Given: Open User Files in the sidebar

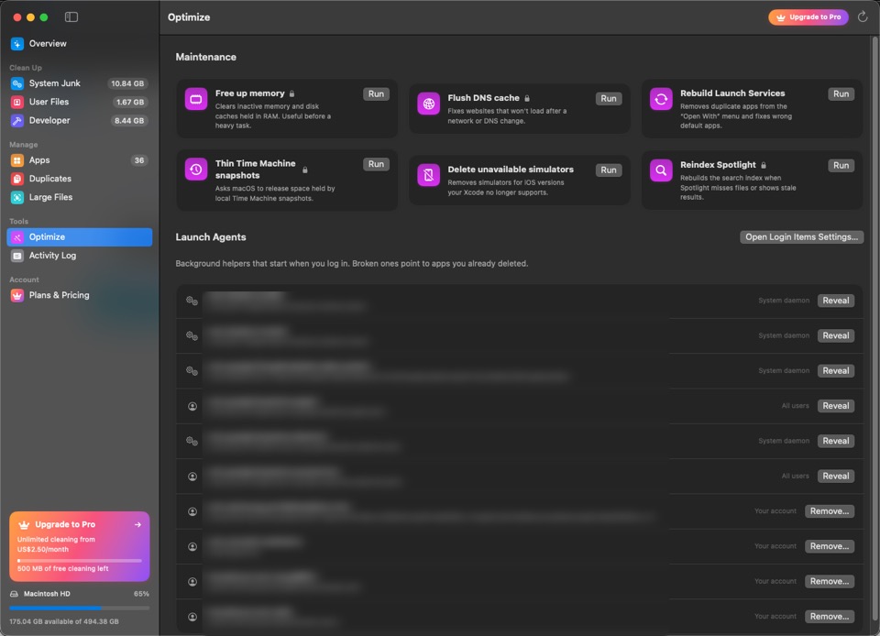Looking at the screenshot, I should 80,102.
